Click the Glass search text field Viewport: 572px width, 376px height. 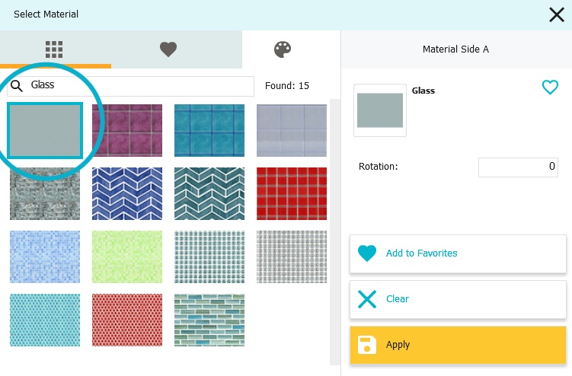pyautogui.click(x=130, y=86)
